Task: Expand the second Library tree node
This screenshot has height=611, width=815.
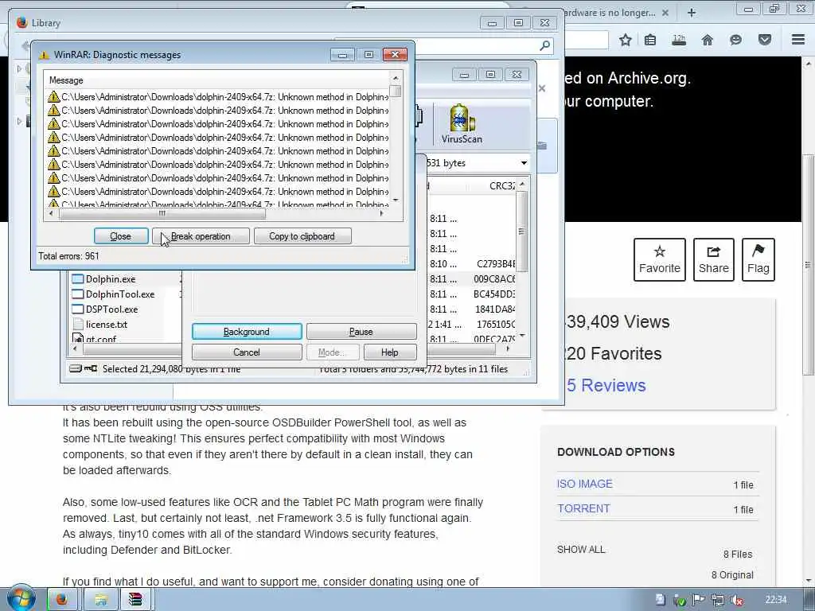Action: tap(19, 121)
